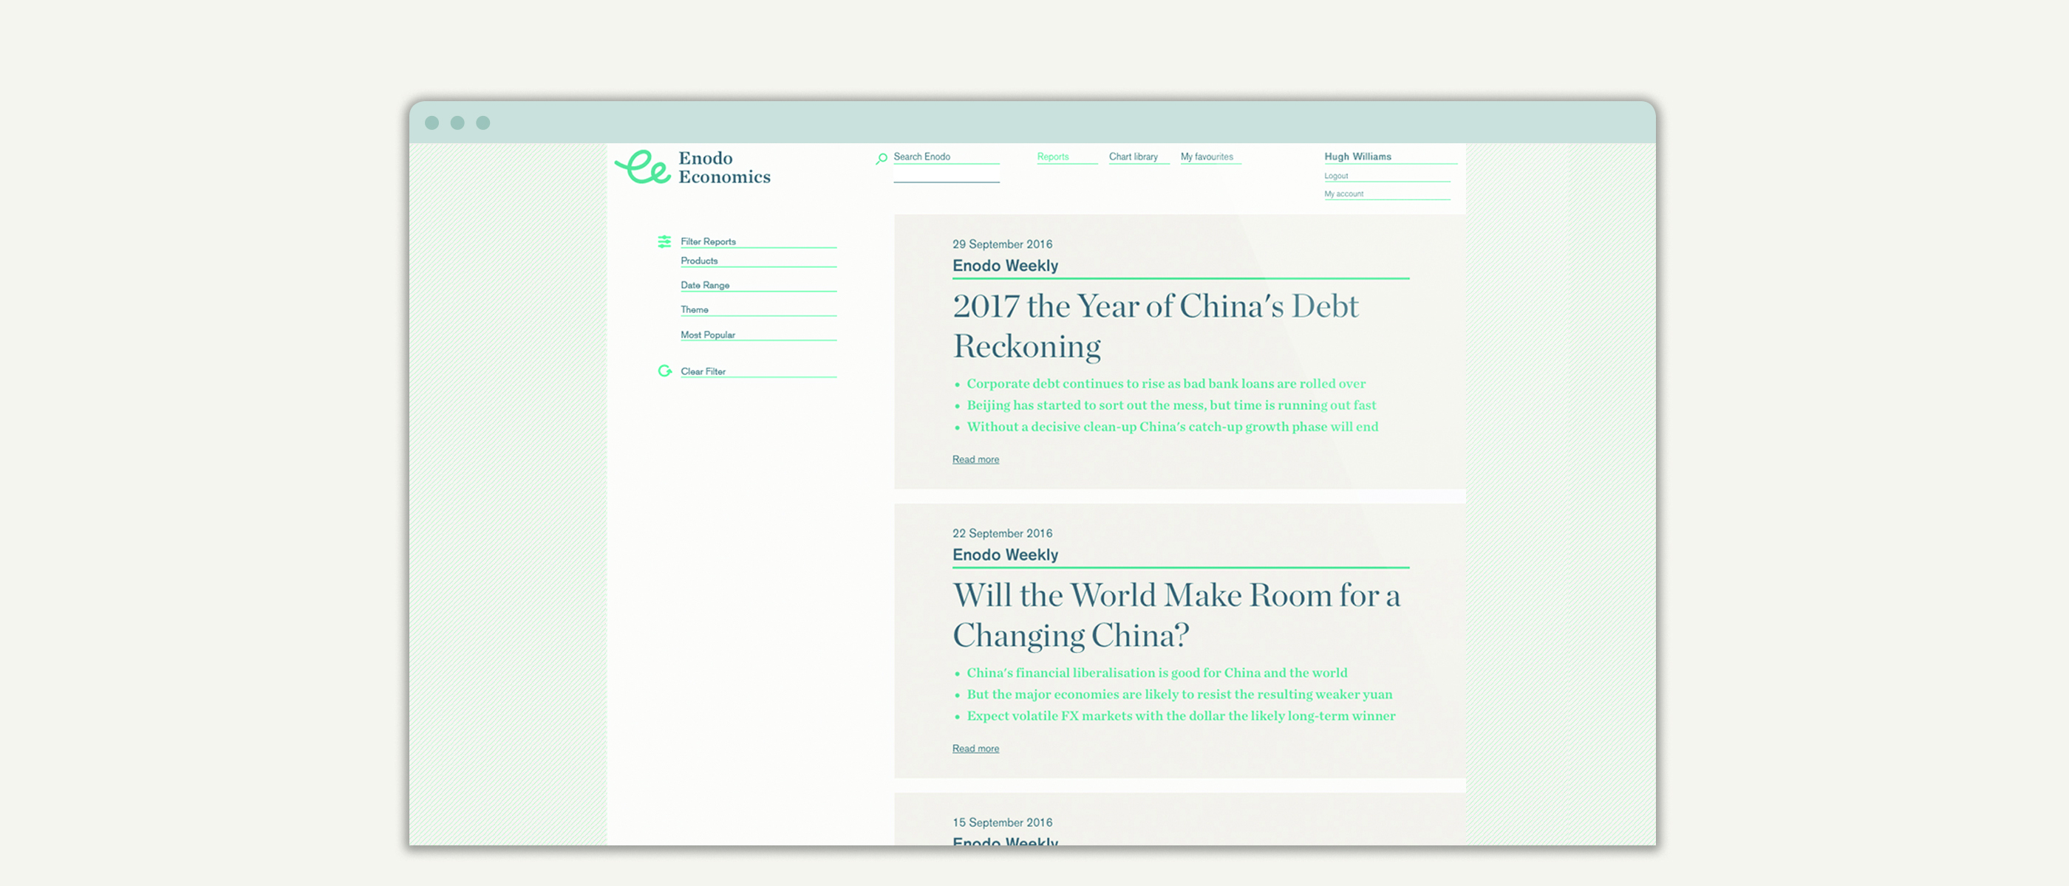Viewport: 2069px width, 886px height.
Task: Click the 22 September 2016 date
Action: coord(1001,533)
